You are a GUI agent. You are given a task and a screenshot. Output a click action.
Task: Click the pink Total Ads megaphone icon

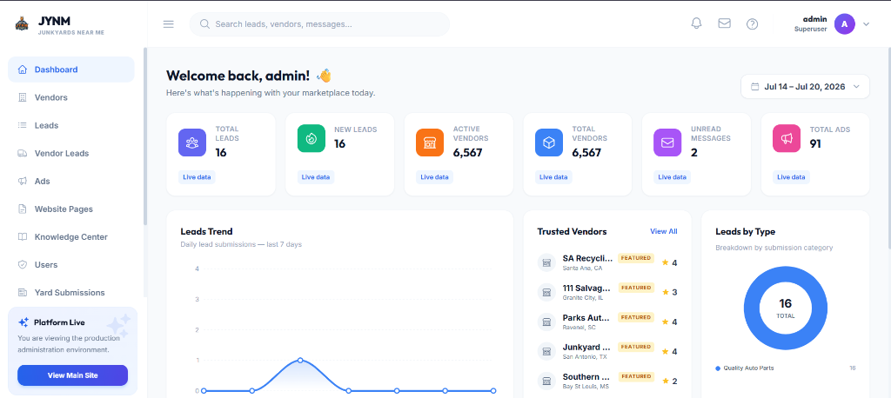(x=787, y=138)
